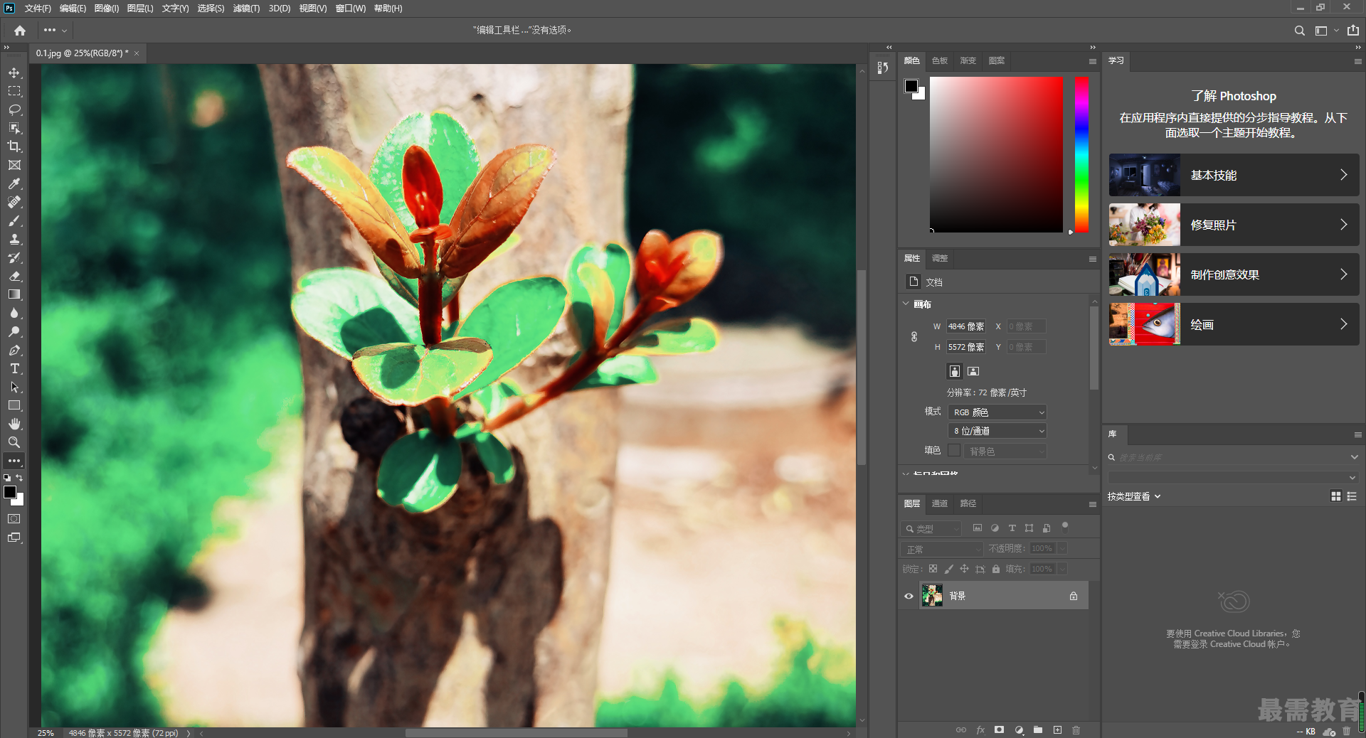Select the Brush tool

click(14, 220)
